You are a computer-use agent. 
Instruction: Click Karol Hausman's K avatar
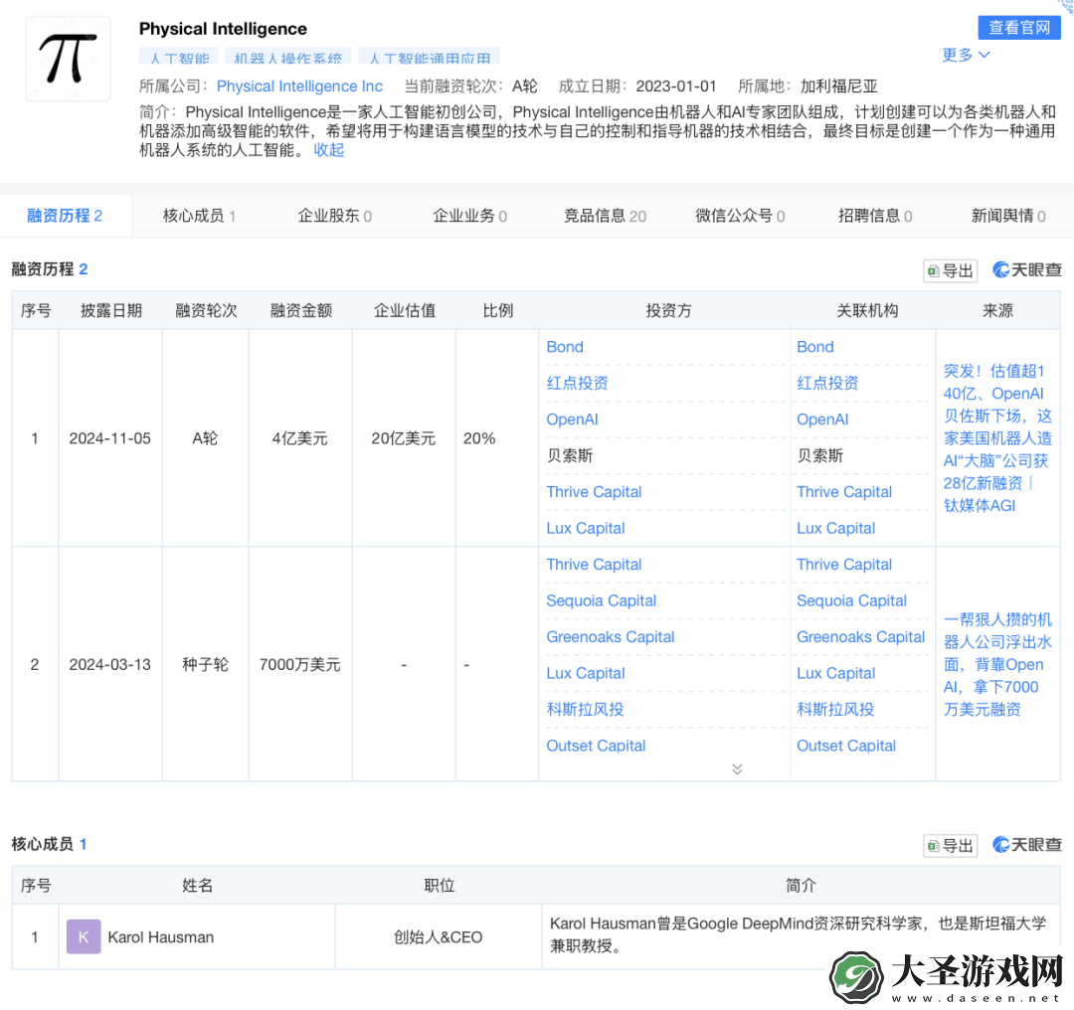[x=84, y=937]
